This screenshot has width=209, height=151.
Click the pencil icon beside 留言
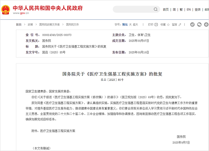180,25
